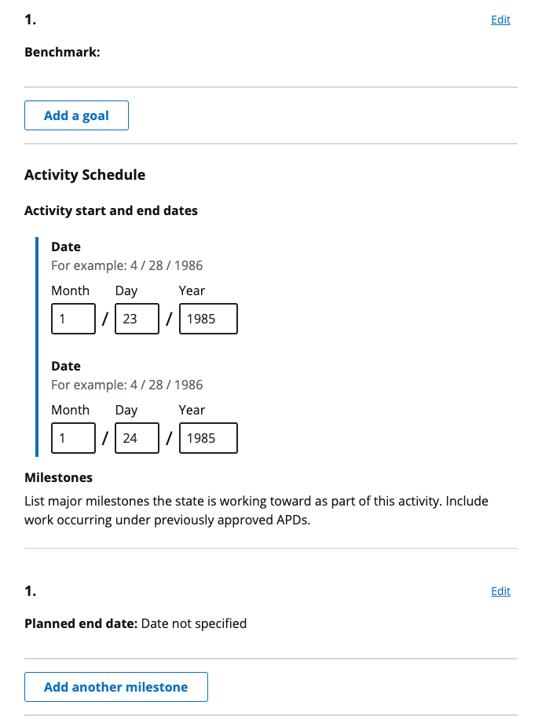
Task: Open the Edit link for milestone 1
Action: [x=500, y=591]
